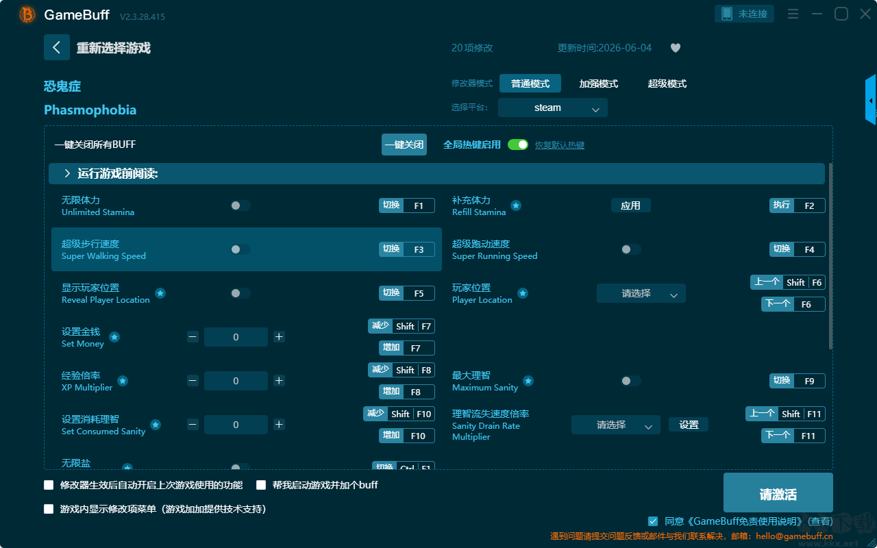
Task: Decrease XP Multiplier with minus button
Action: coord(193,381)
